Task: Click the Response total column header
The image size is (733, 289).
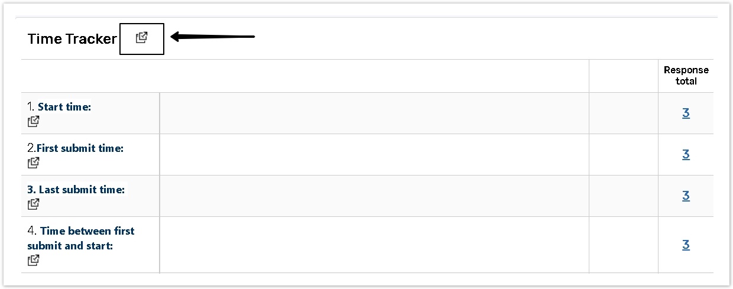Action: point(686,76)
